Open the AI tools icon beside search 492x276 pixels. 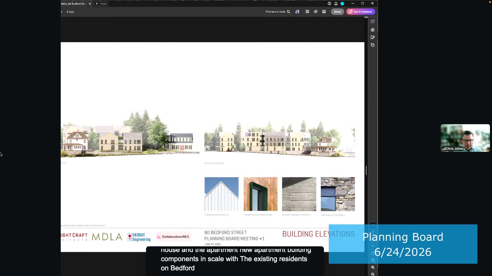(297, 11)
